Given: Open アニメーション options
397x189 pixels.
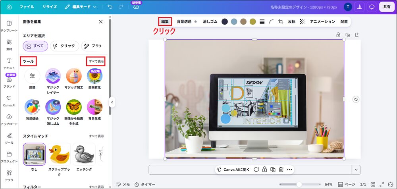Looking at the screenshot, I should click(322, 21).
